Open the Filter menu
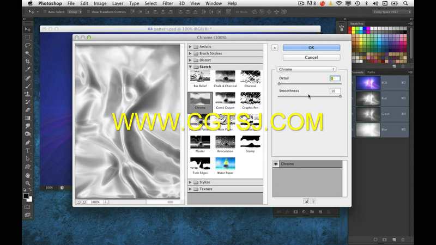Viewport: 436px width, 245px height. click(168, 3)
